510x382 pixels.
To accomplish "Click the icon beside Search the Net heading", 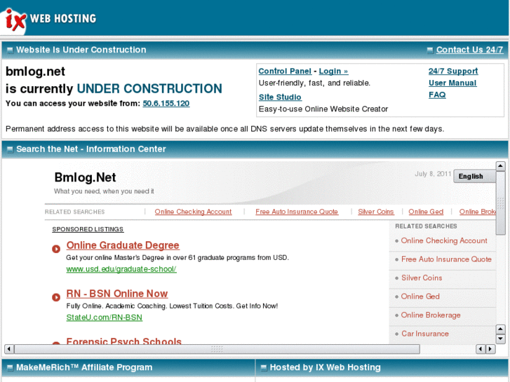I will pos(10,149).
